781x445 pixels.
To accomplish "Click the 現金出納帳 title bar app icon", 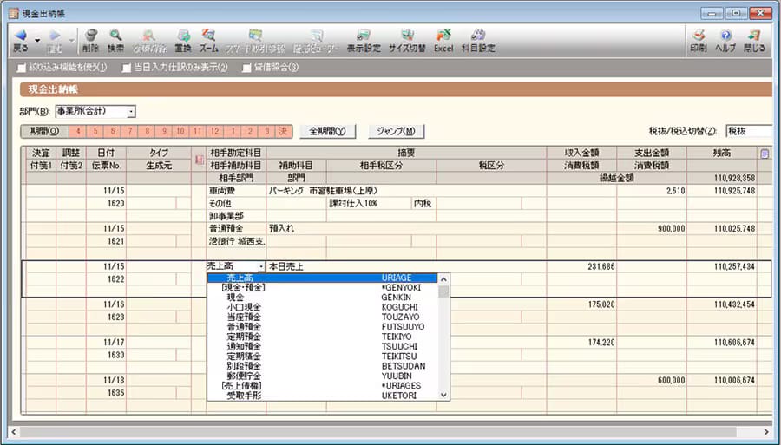I will [x=14, y=13].
